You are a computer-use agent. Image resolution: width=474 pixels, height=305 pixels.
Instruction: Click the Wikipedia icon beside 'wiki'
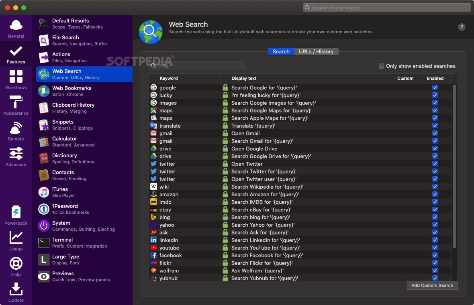(x=153, y=187)
